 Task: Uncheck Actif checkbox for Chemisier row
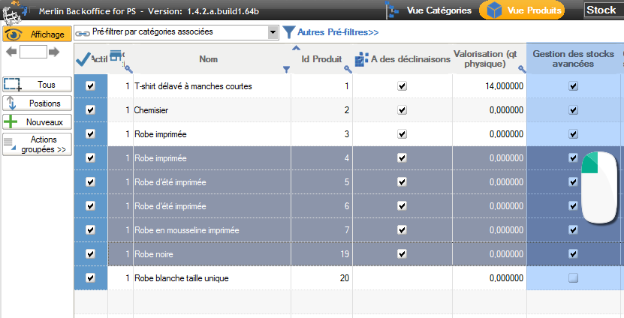[x=91, y=110]
